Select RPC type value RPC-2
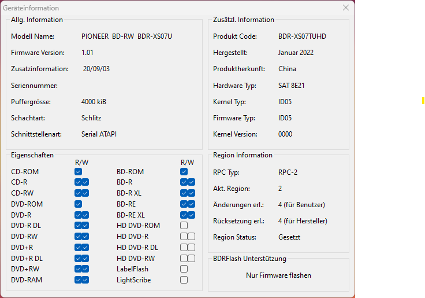 288,172
